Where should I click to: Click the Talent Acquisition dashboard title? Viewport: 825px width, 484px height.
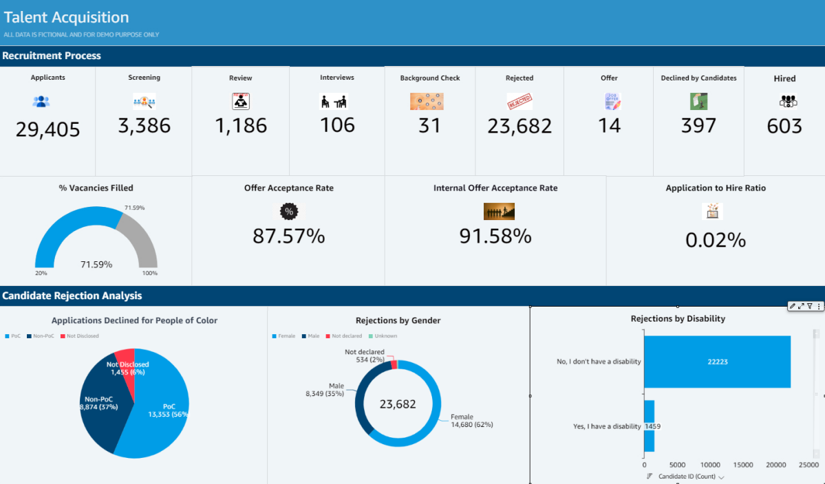pos(66,17)
